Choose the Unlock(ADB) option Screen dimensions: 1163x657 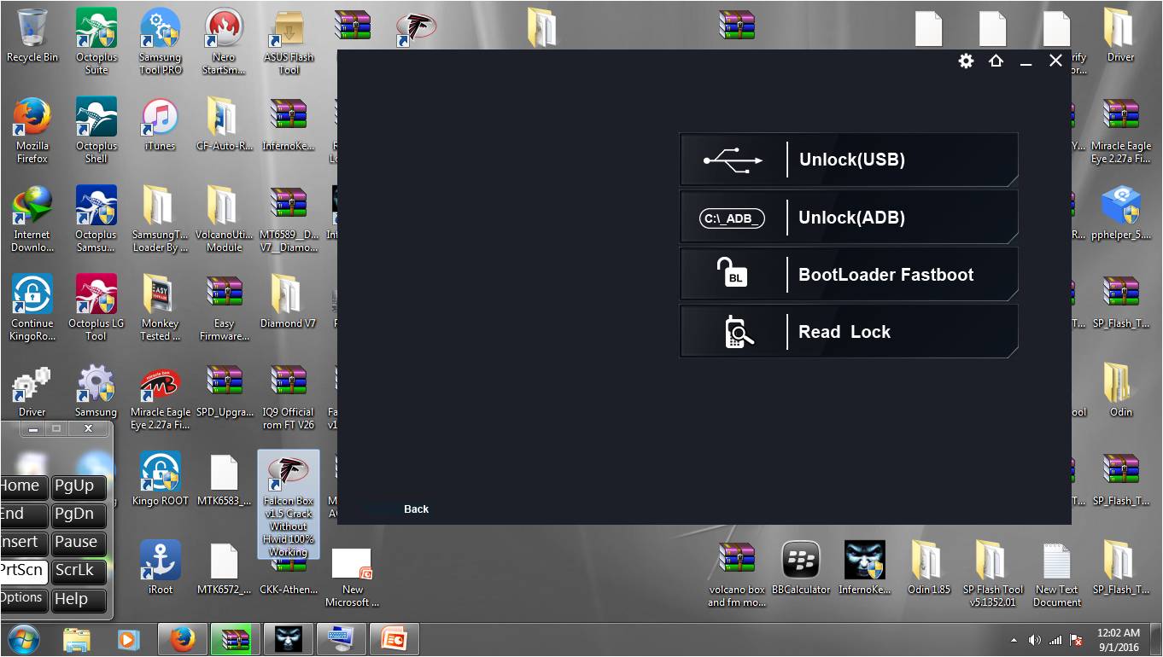click(849, 217)
